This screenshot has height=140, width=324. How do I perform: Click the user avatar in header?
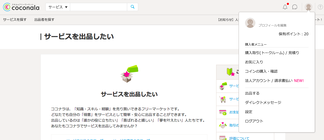tap(308, 7)
